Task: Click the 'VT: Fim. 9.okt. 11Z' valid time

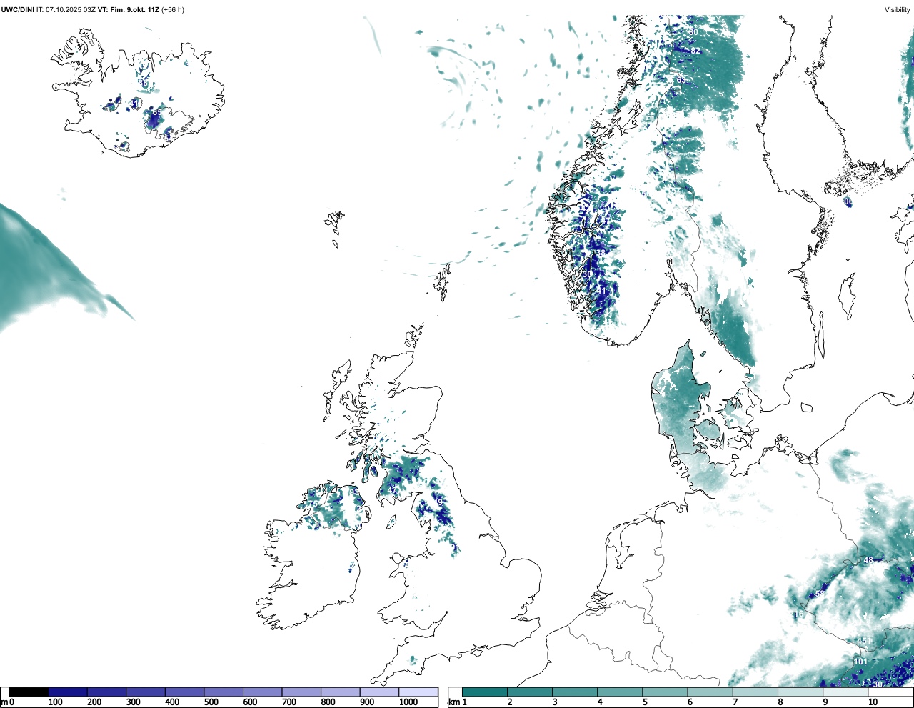Action: [129, 10]
